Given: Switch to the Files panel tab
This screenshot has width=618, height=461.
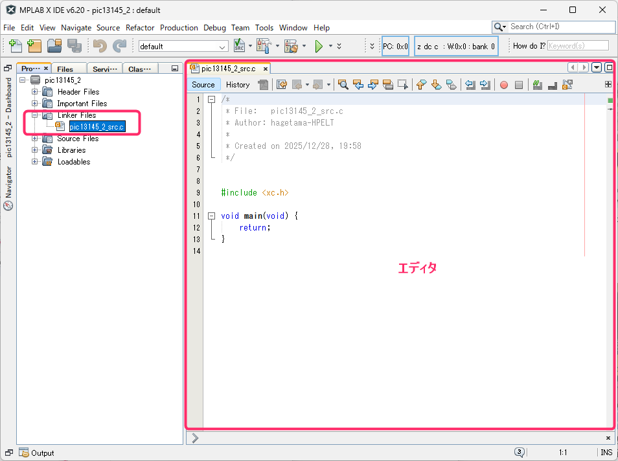Looking at the screenshot, I should pos(65,69).
